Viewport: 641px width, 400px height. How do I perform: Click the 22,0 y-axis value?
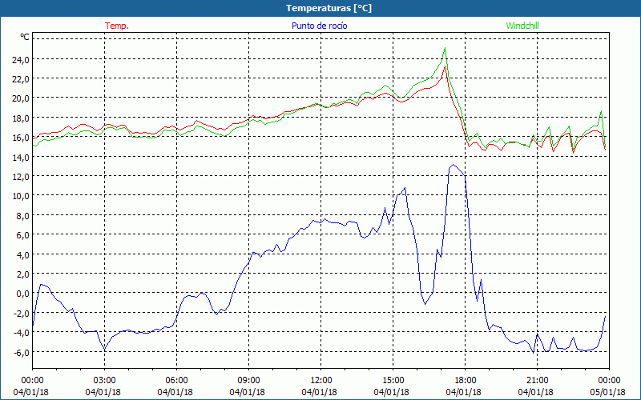click(21, 79)
